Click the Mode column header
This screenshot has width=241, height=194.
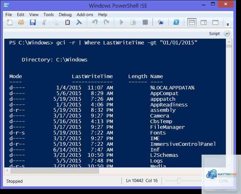click(15, 76)
